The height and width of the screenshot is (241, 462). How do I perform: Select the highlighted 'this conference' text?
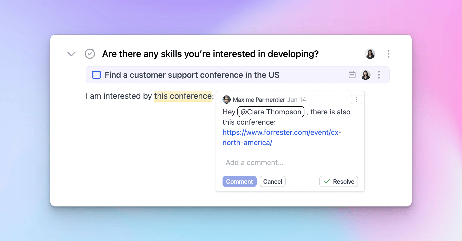(x=182, y=96)
